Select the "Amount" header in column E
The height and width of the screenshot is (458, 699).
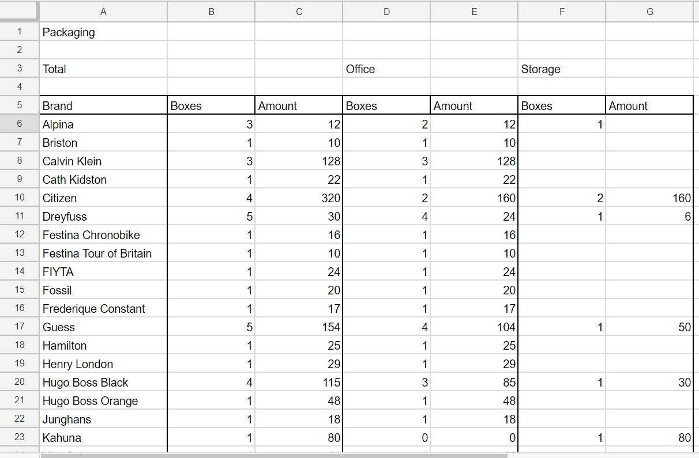474,106
